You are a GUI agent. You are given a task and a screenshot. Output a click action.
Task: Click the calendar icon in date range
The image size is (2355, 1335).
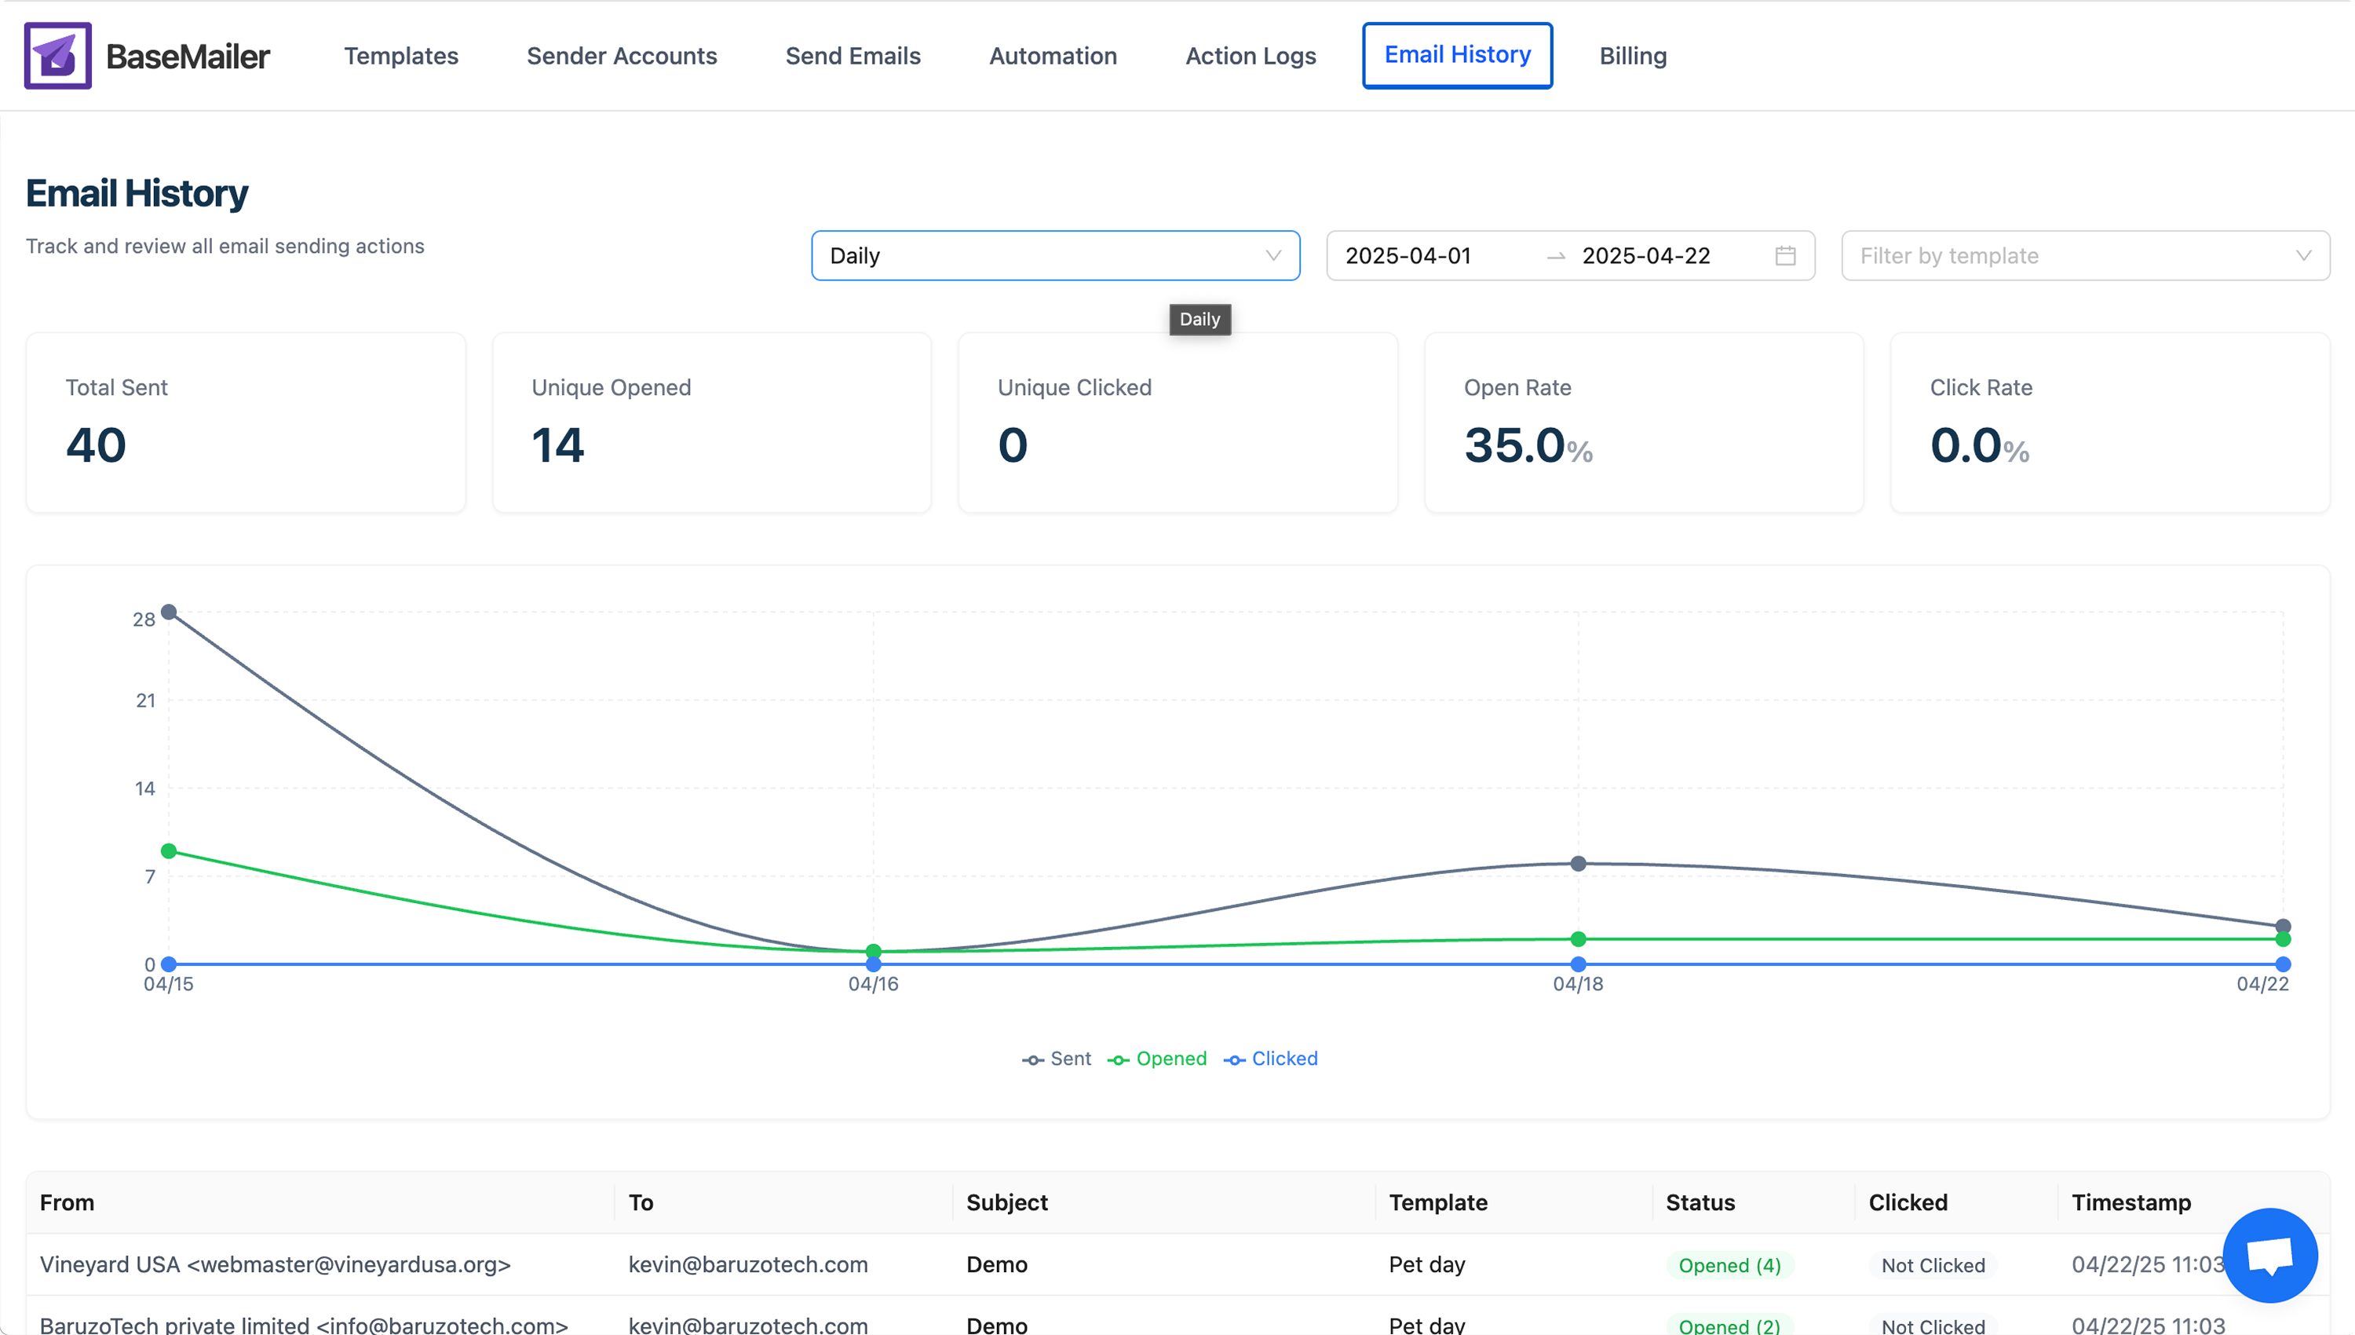click(1784, 256)
